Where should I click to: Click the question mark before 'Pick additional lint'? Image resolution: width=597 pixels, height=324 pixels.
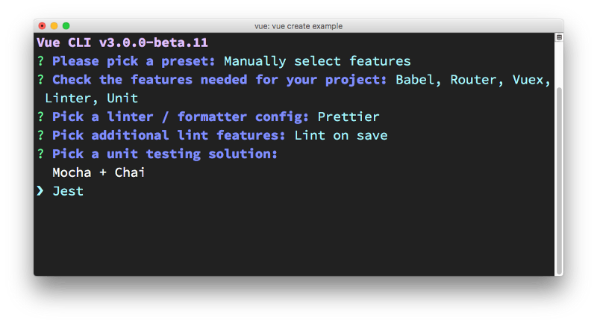[x=41, y=135]
